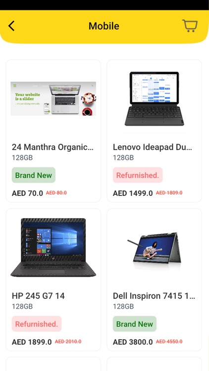Viewport: 209px width, 371px height.
Task: Click Refurnished badge on Lenovo Ideapad card
Action: point(138,175)
